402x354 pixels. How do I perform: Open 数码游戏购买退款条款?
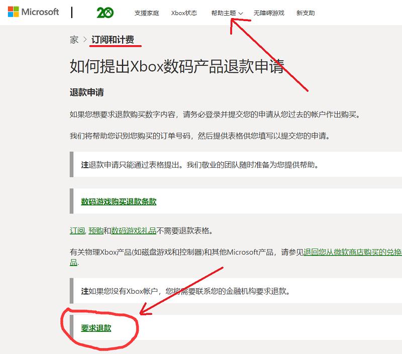coord(118,201)
